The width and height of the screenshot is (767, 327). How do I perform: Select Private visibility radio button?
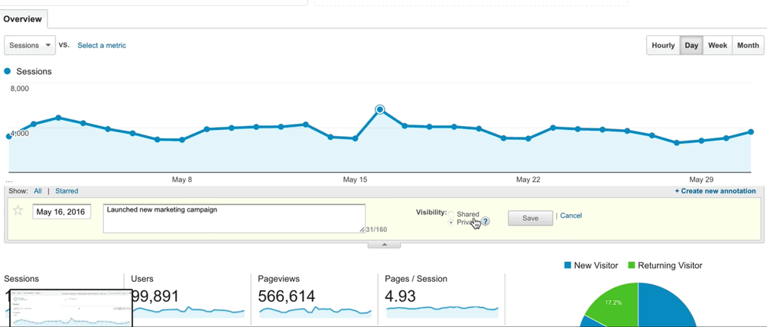(452, 222)
